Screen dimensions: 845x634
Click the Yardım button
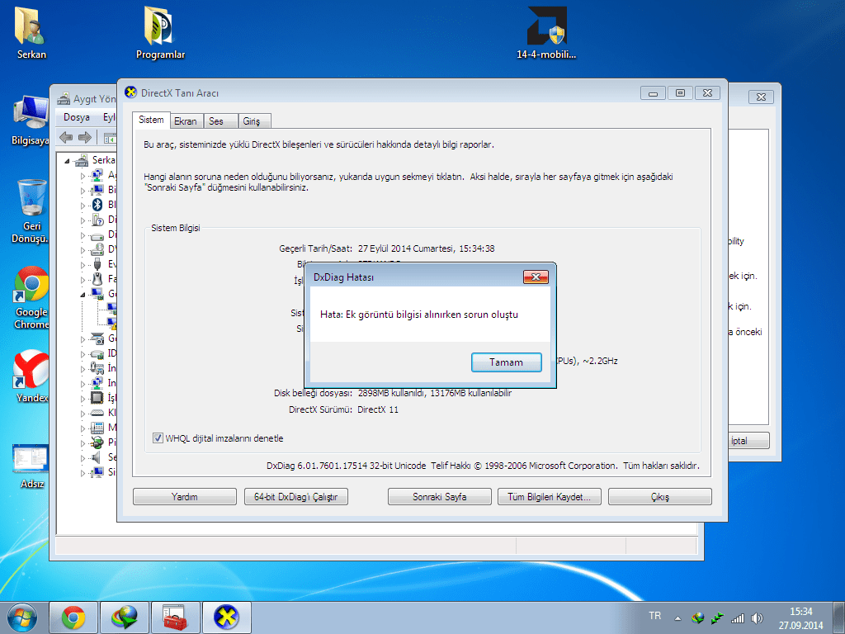[184, 496]
